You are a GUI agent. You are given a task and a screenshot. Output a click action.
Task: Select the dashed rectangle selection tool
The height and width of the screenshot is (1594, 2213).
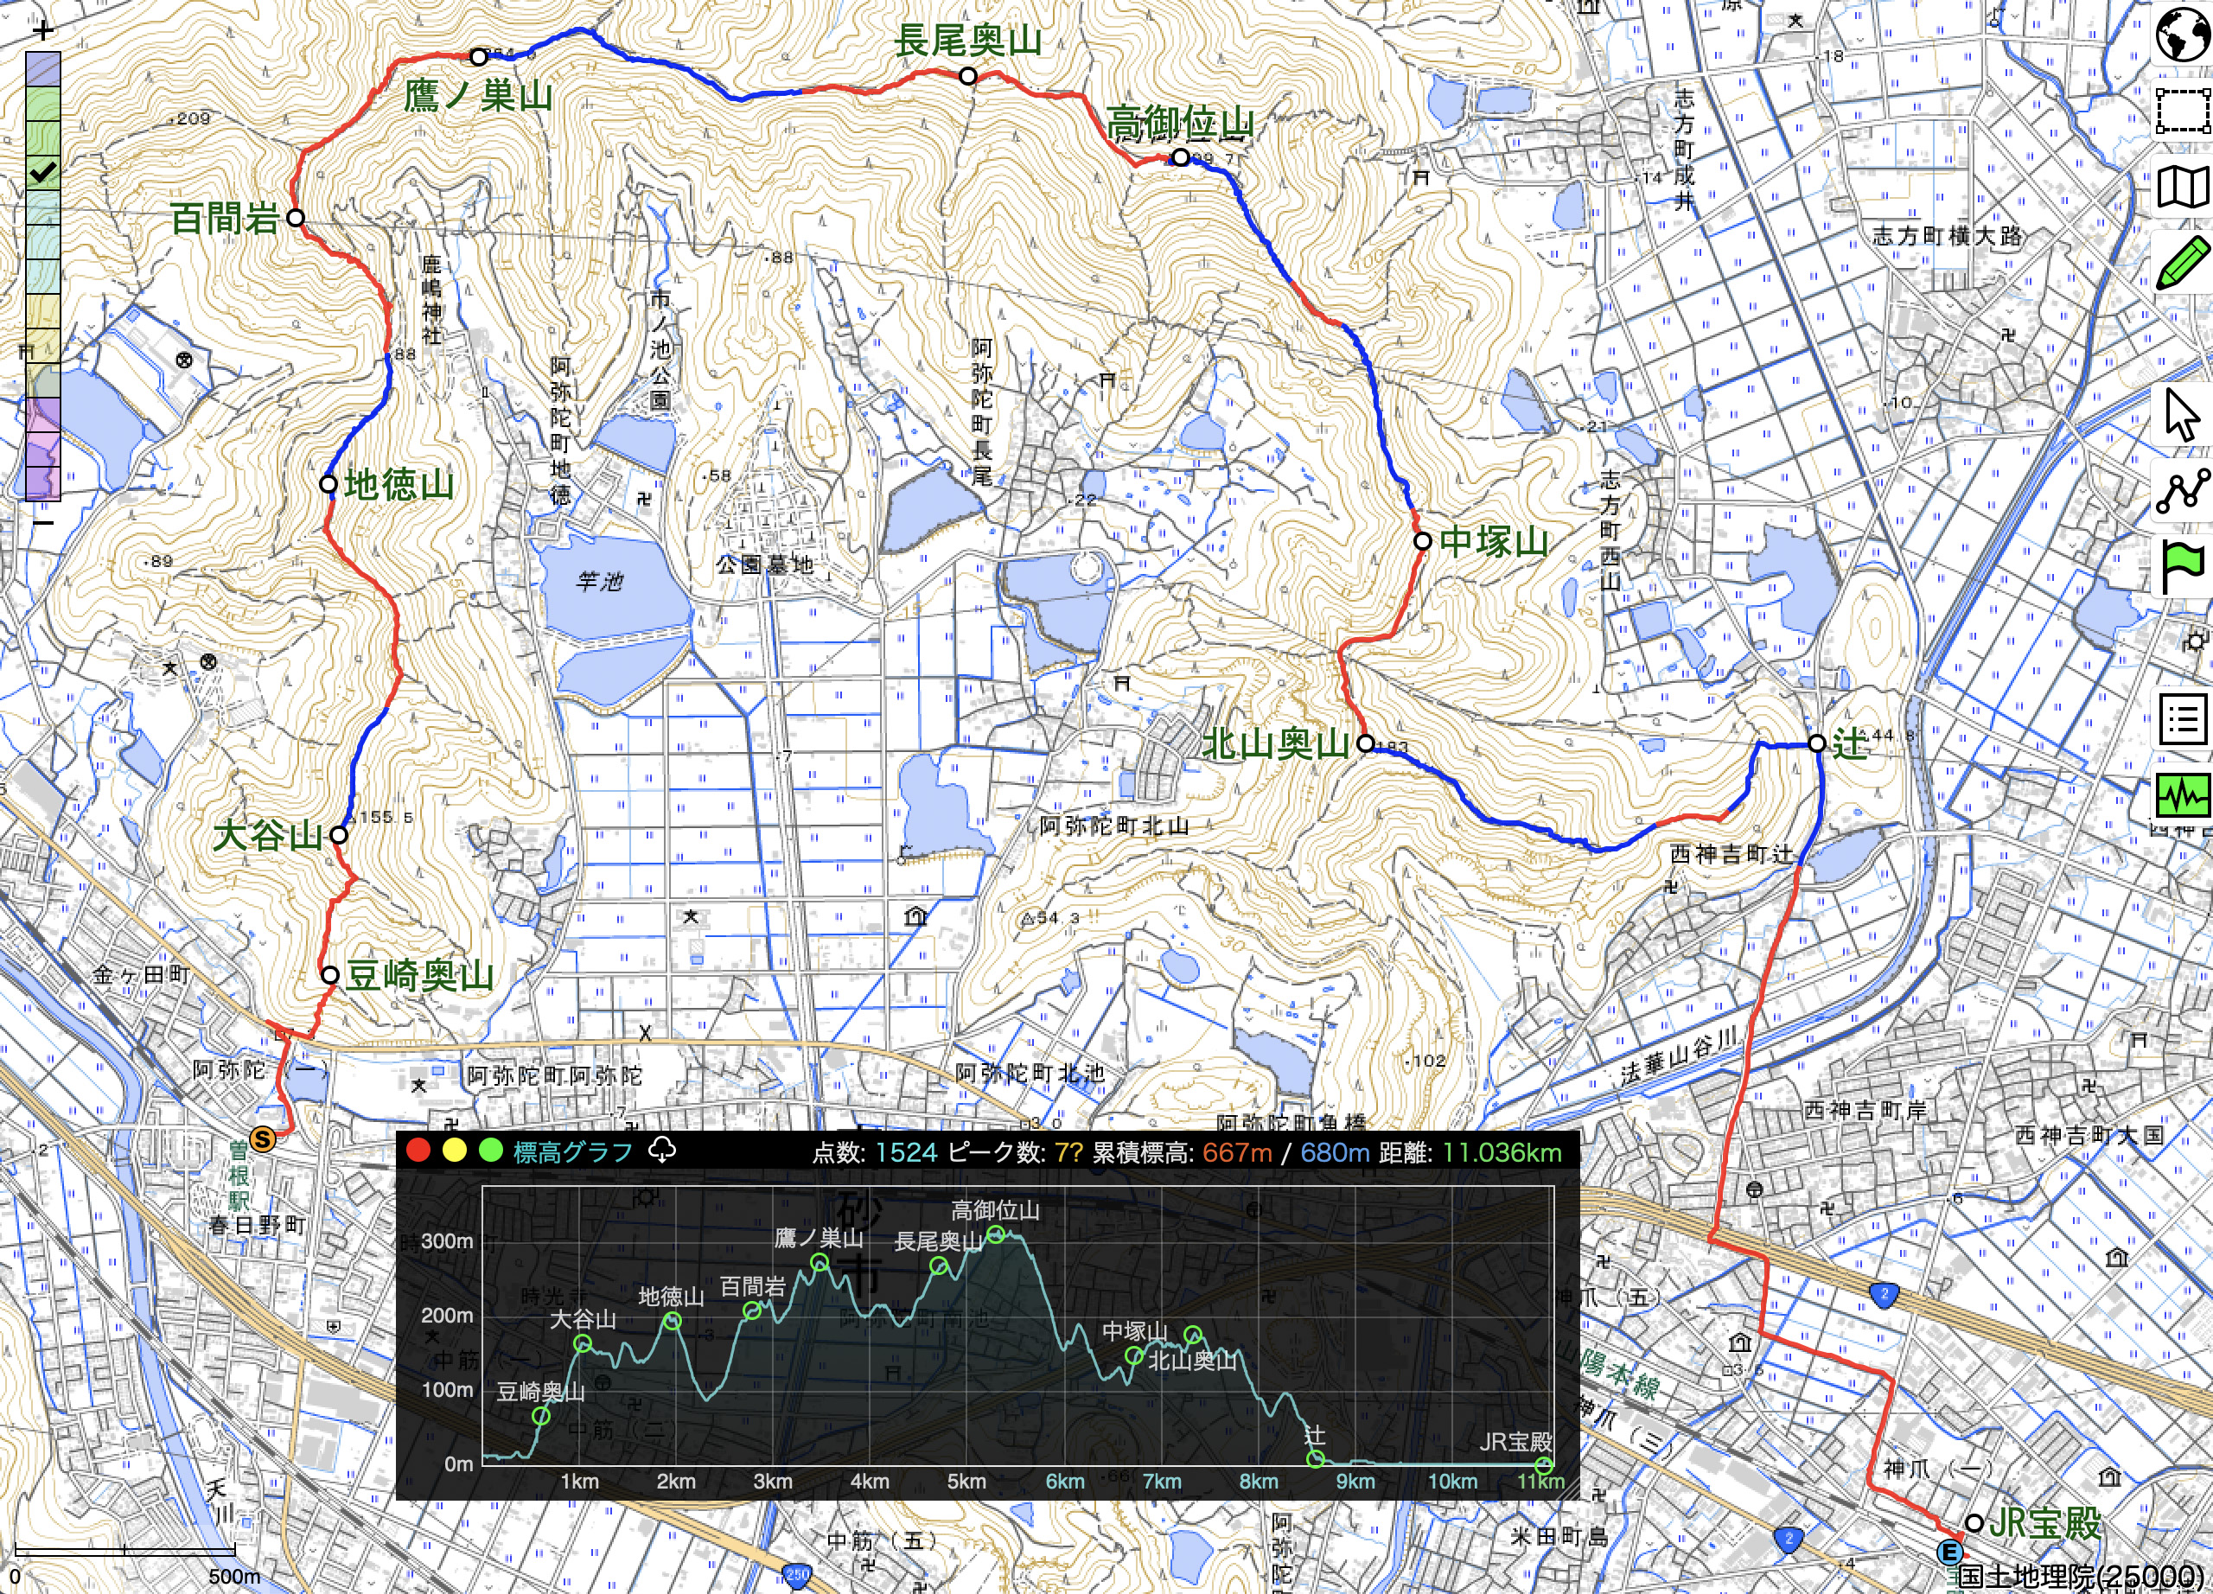tap(2182, 111)
